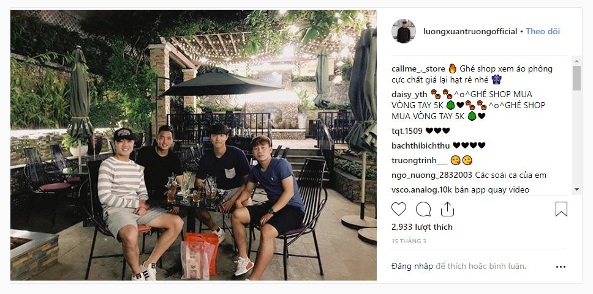Open callme_._store commenter profile
Image resolution: width=593 pixels, height=294 pixels.
point(418,69)
